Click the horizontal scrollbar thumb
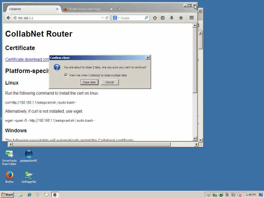 92,144
